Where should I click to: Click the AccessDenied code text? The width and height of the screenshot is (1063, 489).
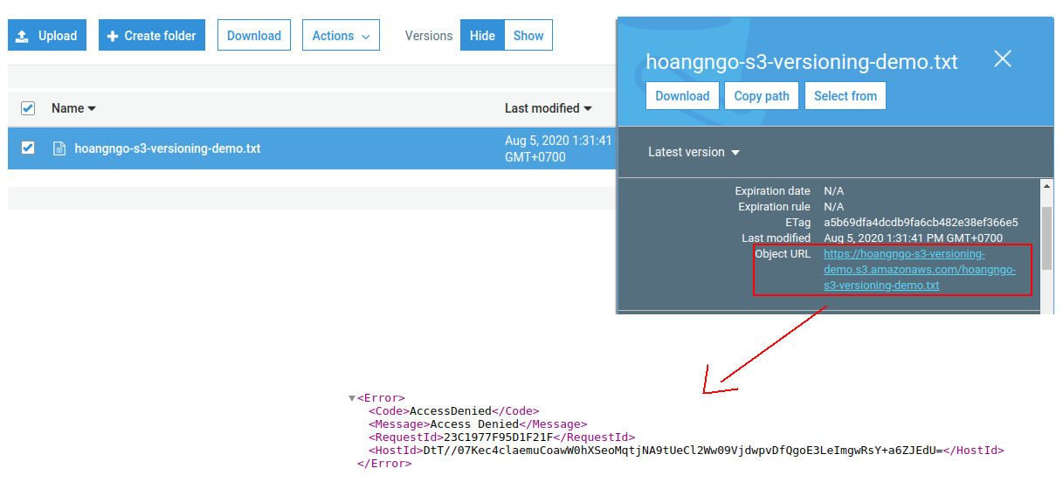(x=451, y=411)
